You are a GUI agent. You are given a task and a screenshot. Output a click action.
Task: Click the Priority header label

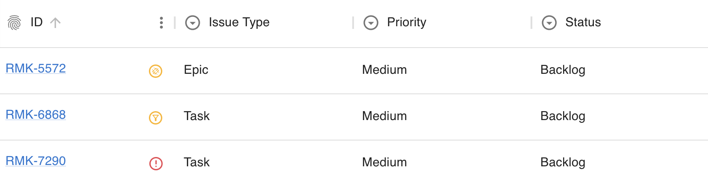tap(407, 22)
